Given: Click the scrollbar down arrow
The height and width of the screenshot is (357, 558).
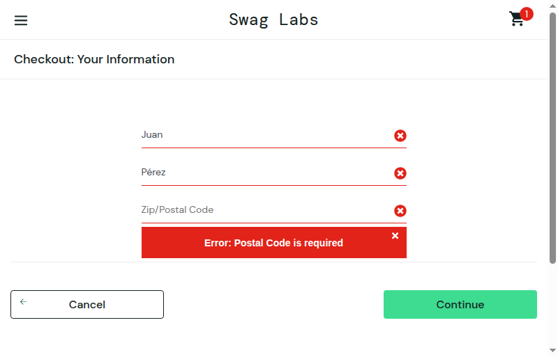Looking at the screenshot, I should coord(552,351).
